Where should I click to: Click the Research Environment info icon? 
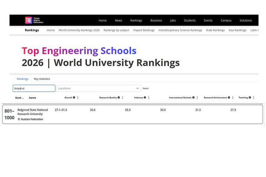(x=229, y=98)
